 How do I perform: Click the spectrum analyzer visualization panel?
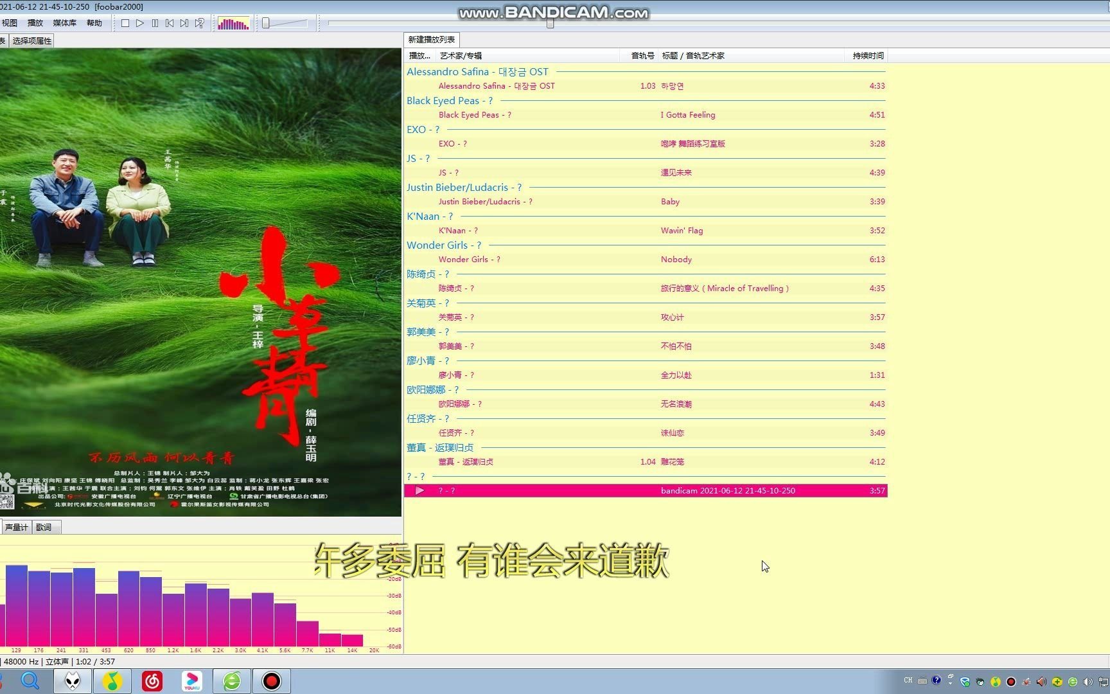(x=200, y=595)
